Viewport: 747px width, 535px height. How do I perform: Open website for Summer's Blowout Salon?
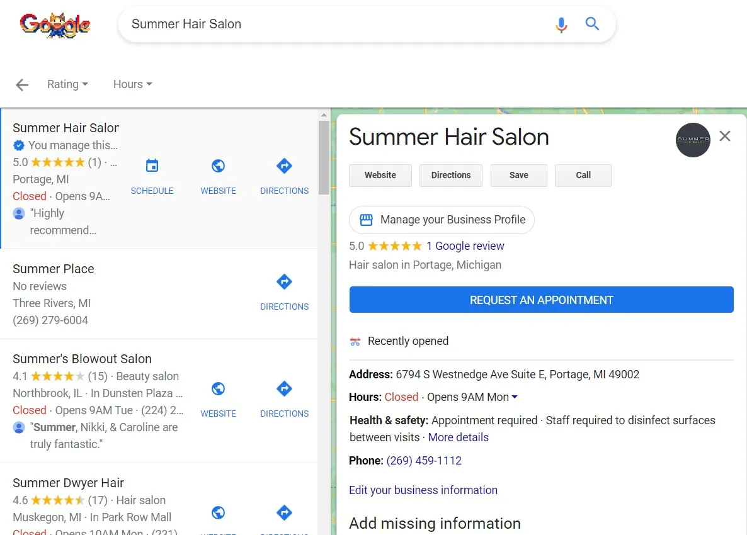[218, 399]
